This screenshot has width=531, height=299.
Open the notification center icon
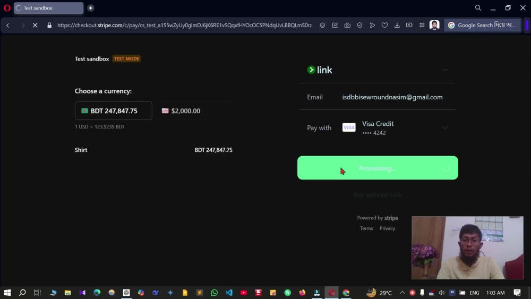[517, 293]
